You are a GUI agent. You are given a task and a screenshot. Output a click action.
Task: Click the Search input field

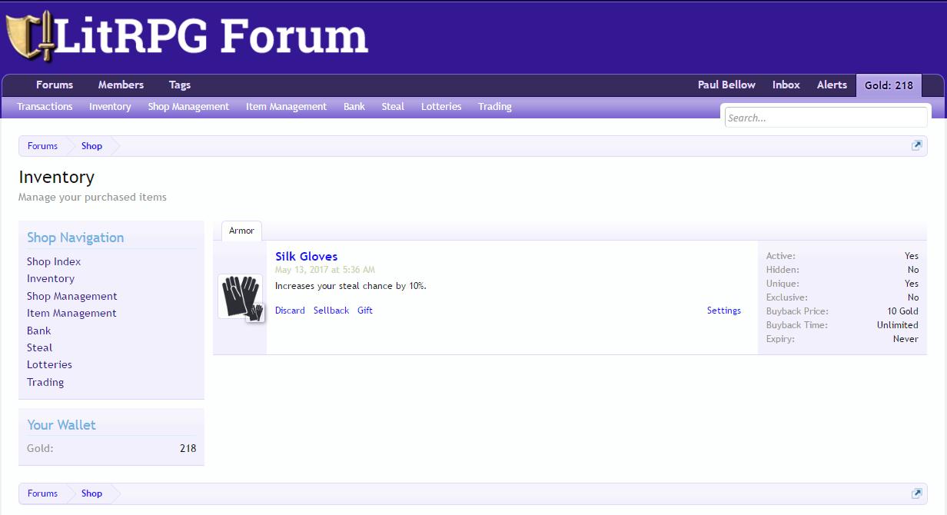pos(826,118)
